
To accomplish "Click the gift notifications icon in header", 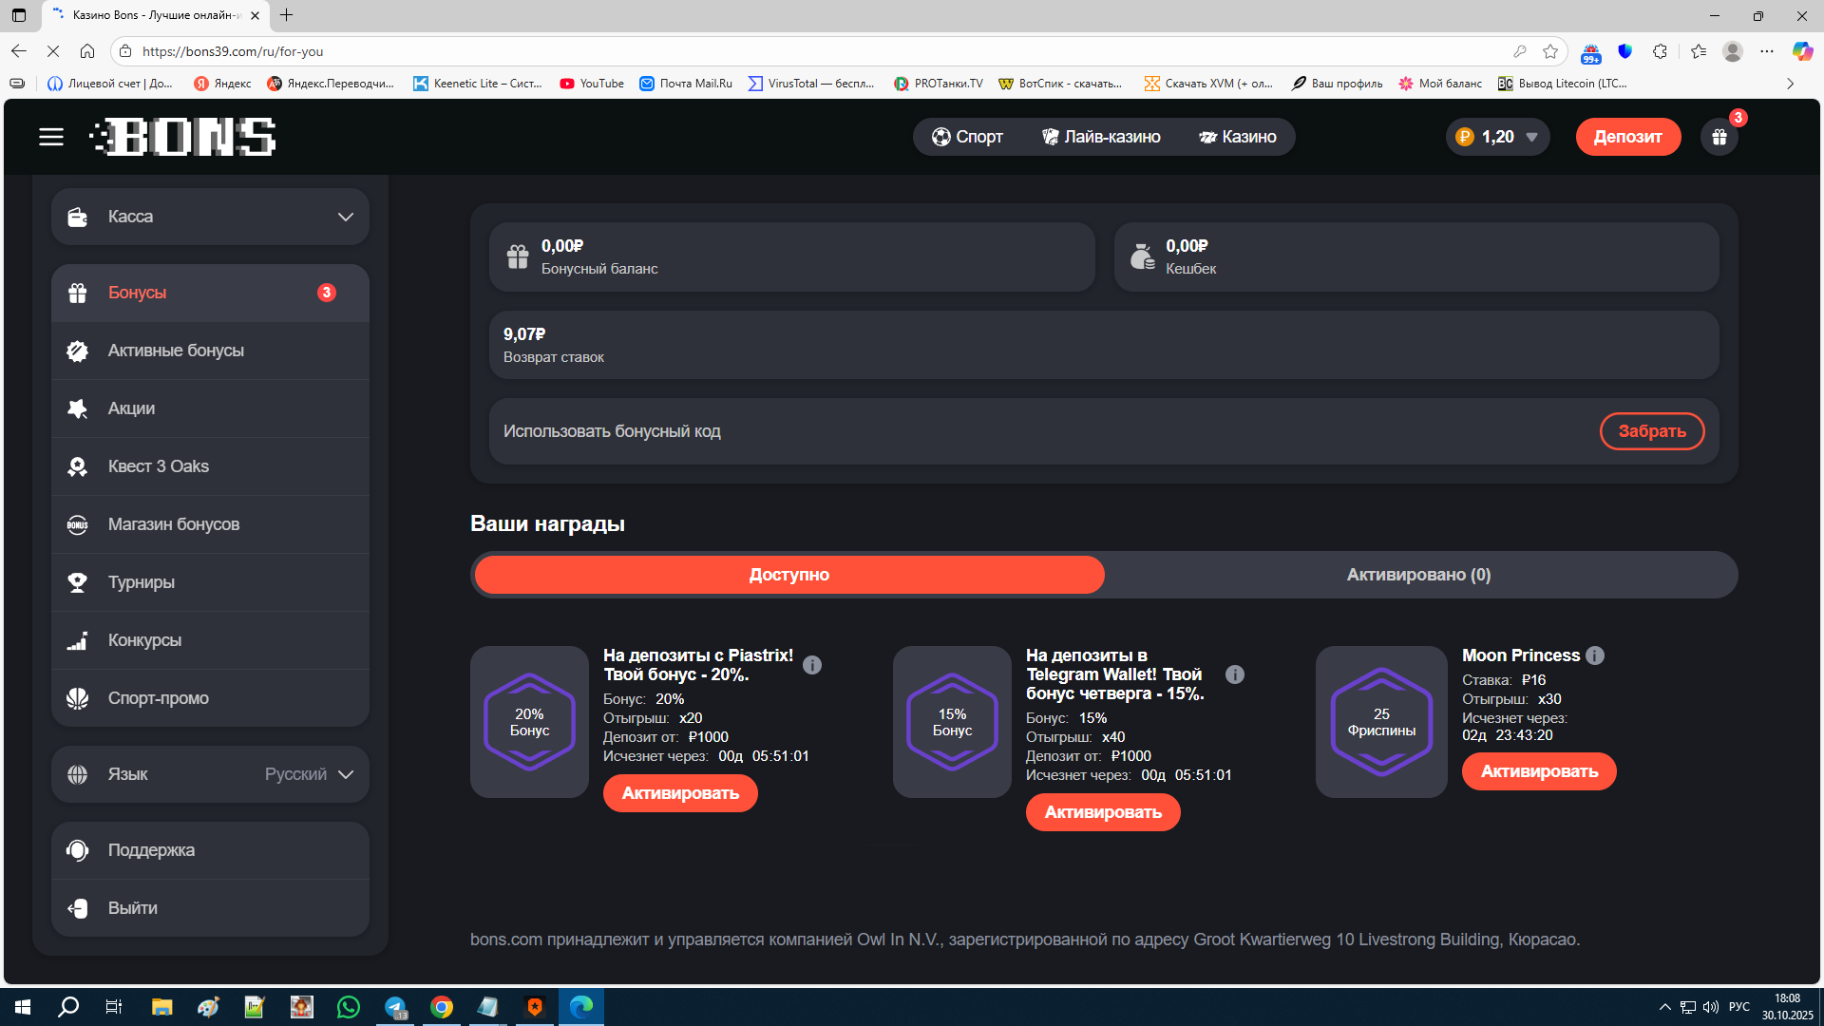I will coord(1719,137).
